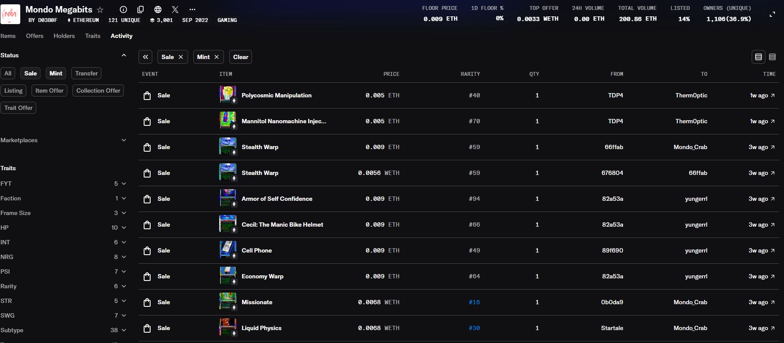Viewport: 784px width, 343px height.
Task: Expand the Marketplaces filter section
Action: click(x=124, y=140)
